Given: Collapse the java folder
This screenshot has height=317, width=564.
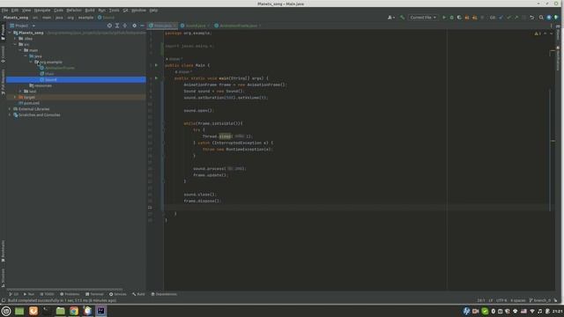Looking at the screenshot, I should 26,56.
